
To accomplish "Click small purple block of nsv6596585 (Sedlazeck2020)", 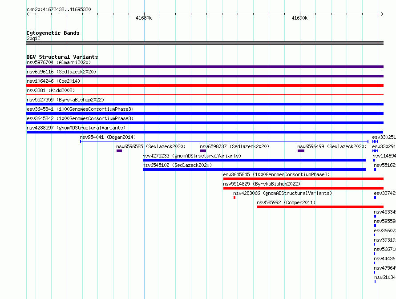I will 119,151.
